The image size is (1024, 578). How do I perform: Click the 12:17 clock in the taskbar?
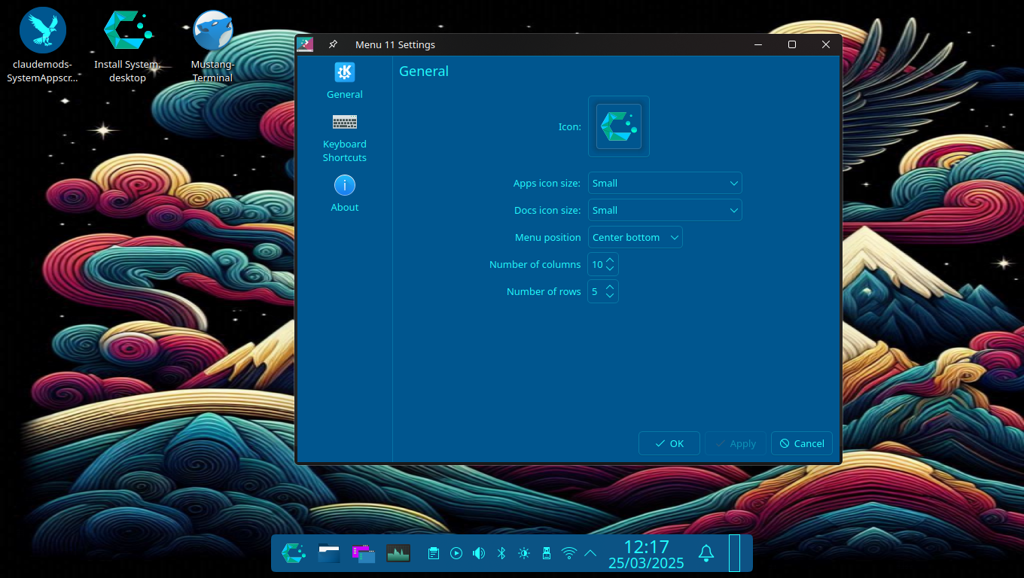pos(646,546)
